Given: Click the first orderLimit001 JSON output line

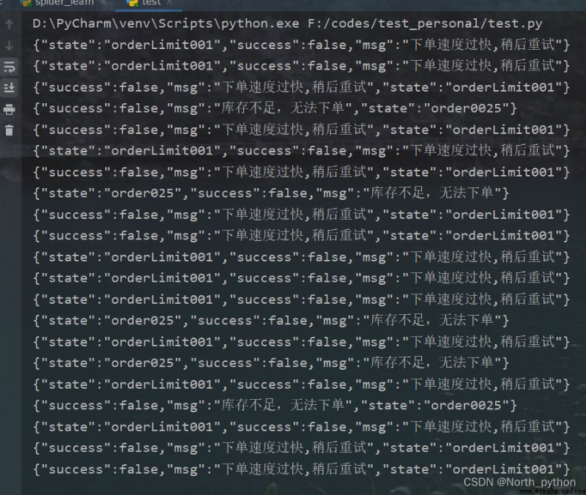Looking at the screenshot, I should (301, 45).
